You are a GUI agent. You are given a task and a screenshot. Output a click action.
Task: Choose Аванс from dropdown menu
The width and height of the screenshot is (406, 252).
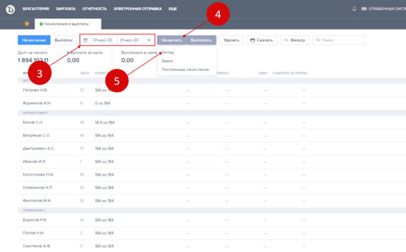coord(167,61)
